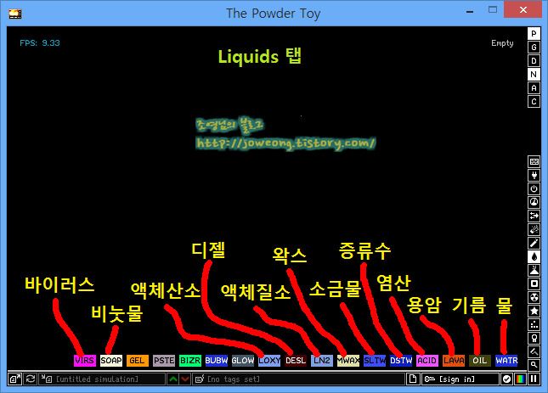Pause the simulation
Screen dimensions: 548x393
534,379
